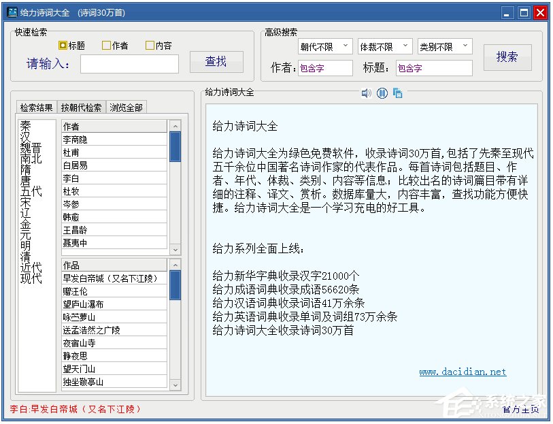Select the dynasty 宋
Image resolution: width=553 pixels, height=424 pixels.
[26, 202]
